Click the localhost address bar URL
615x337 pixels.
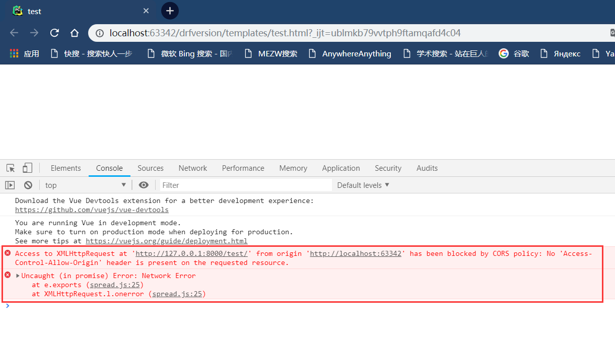(285, 33)
